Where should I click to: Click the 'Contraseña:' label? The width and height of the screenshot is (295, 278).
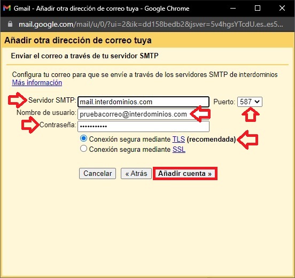(58, 125)
